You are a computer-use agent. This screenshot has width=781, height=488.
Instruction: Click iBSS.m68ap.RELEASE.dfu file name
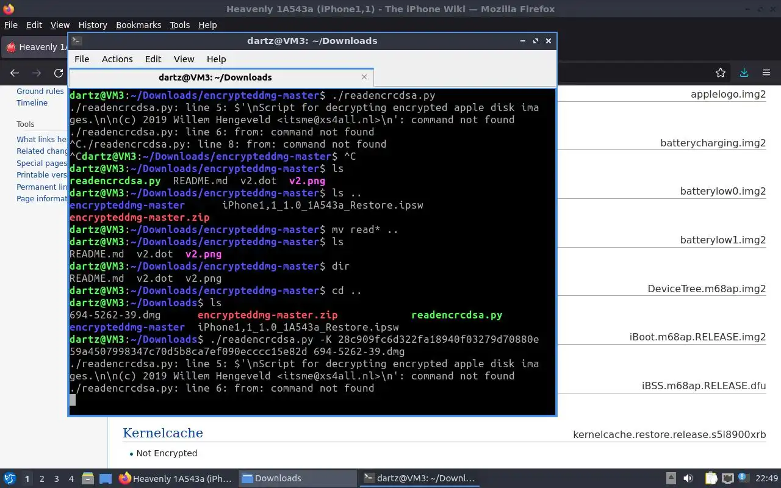[704, 386]
